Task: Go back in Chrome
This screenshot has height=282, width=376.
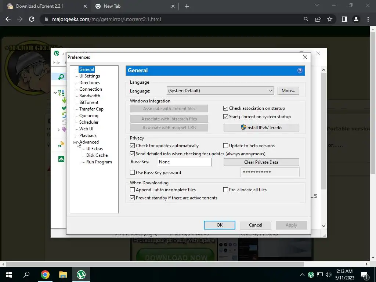Action: coord(8,19)
